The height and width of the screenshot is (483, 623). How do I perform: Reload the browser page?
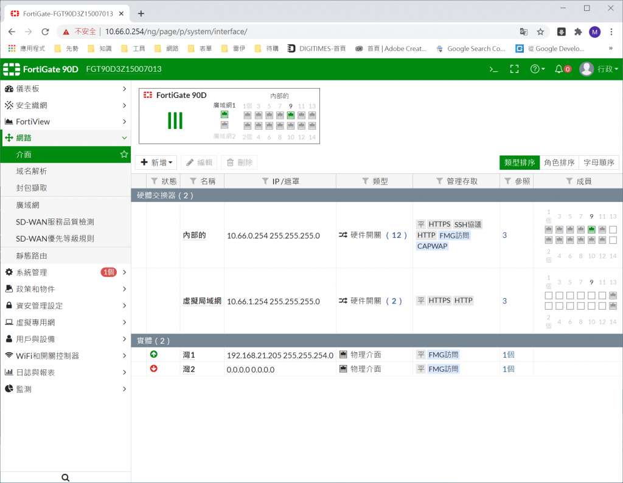tap(45, 32)
